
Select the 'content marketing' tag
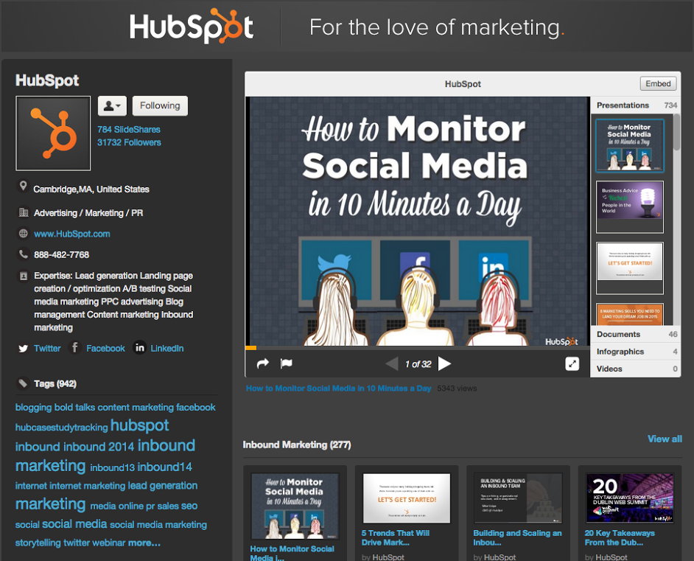(x=136, y=408)
